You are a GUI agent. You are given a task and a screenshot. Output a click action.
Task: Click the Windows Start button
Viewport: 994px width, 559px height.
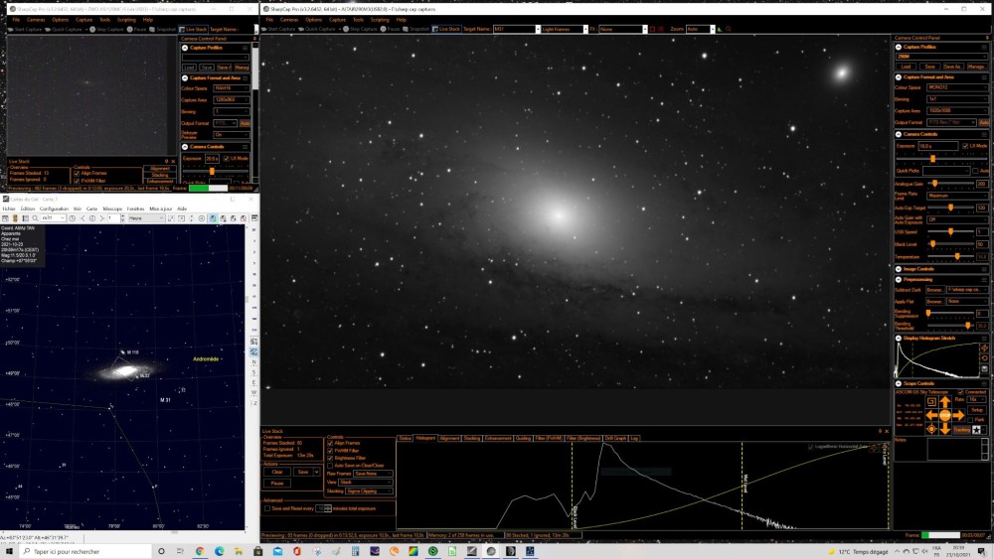(9, 551)
